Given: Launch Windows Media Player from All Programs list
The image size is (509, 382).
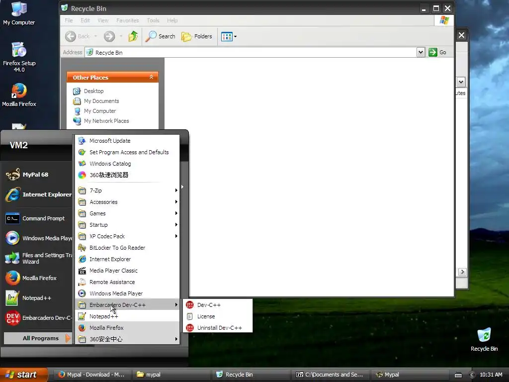Looking at the screenshot, I should tap(127, 293).
